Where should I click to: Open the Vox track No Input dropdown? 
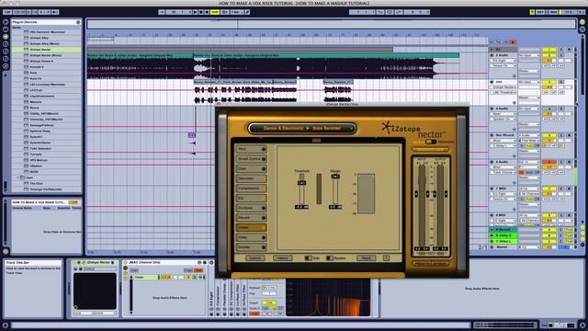(529, 82)
